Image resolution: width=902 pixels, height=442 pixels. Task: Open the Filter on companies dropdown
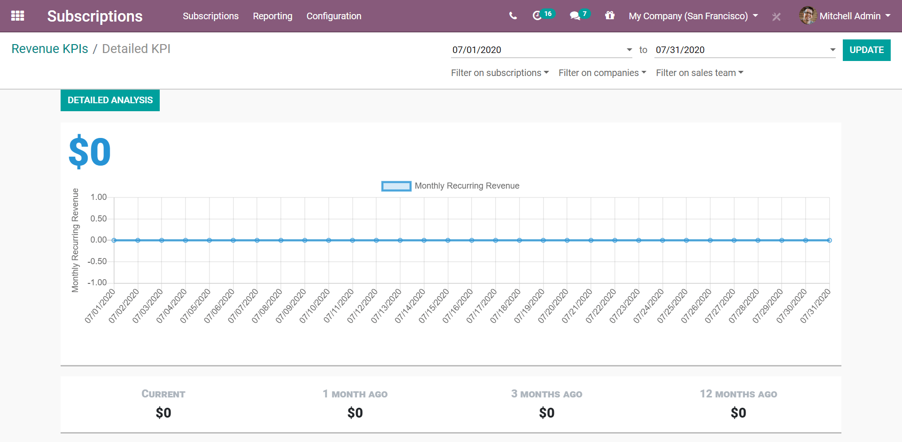point(602,73)
